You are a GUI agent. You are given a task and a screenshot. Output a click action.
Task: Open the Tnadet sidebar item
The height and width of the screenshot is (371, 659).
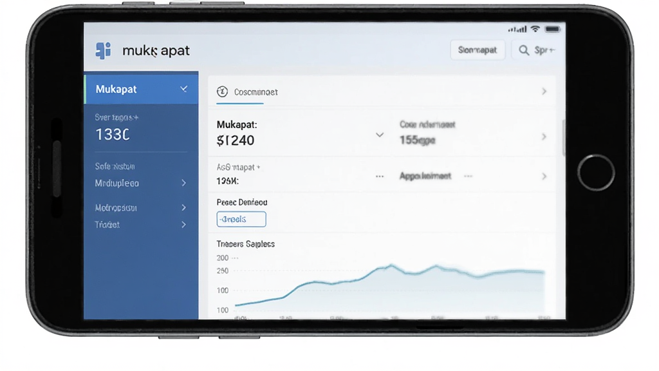pyautogui.click(x=141, y=225)
